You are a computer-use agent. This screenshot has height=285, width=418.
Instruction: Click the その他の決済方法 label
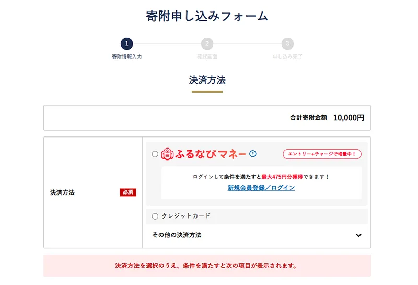(x=177, y=235)
